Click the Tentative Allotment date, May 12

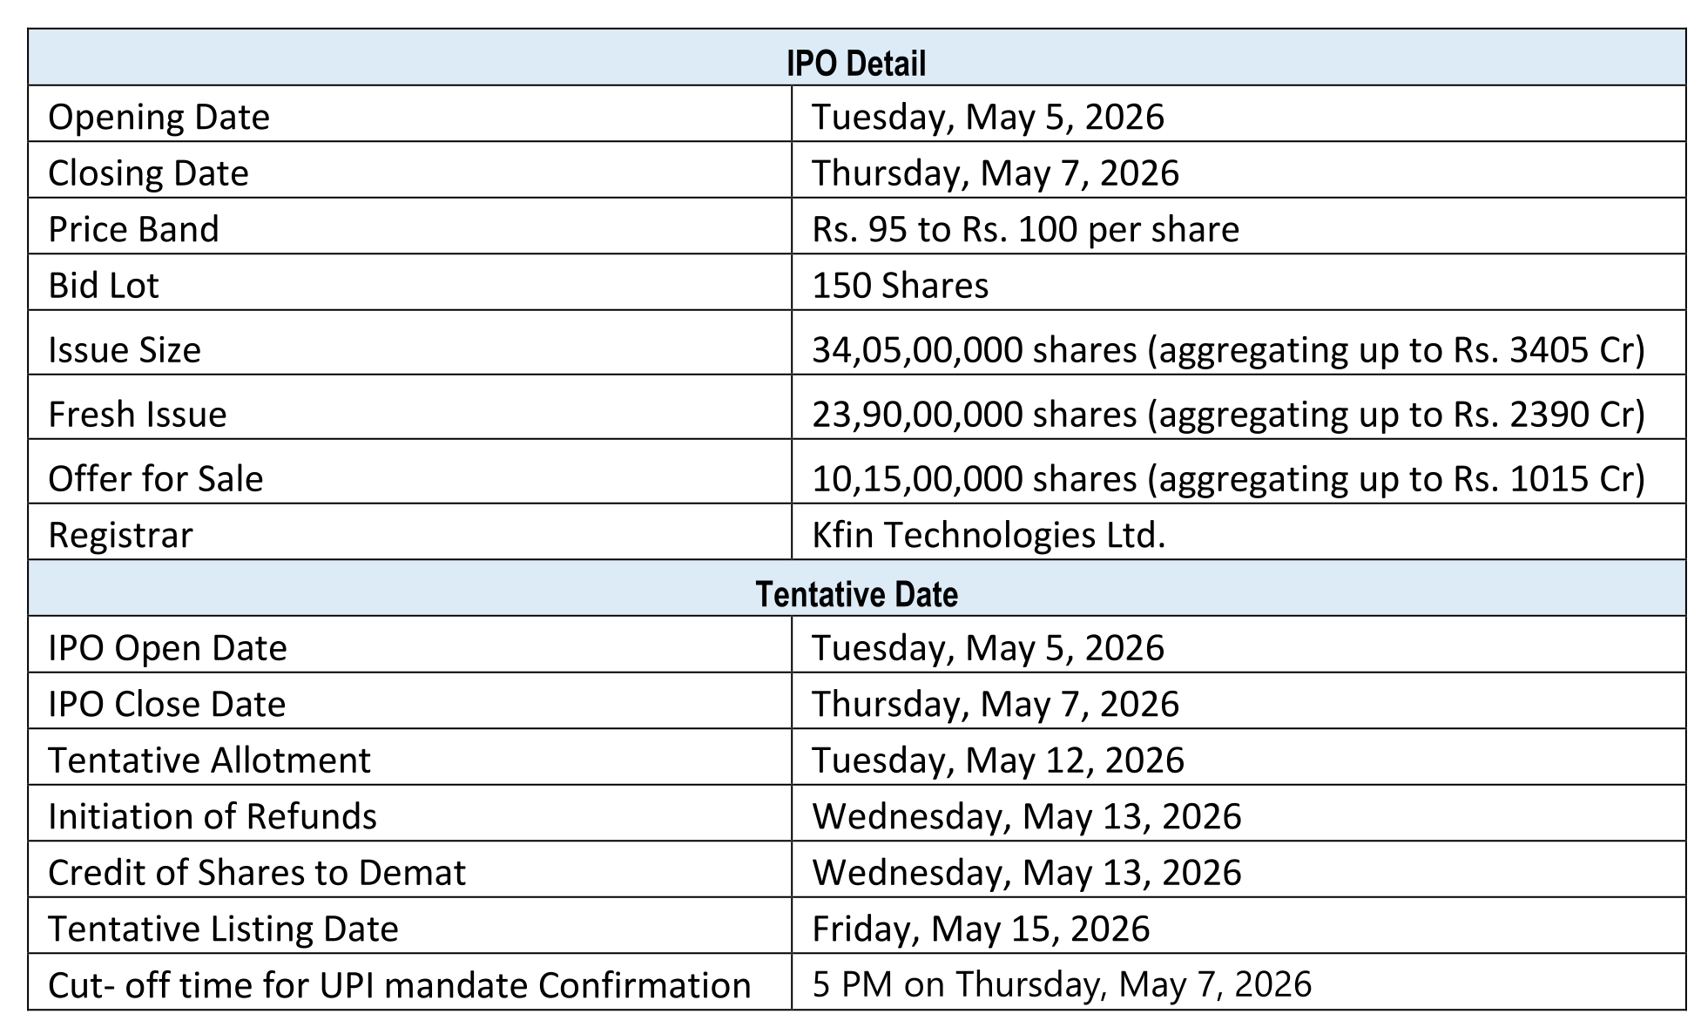coord(998,760)
